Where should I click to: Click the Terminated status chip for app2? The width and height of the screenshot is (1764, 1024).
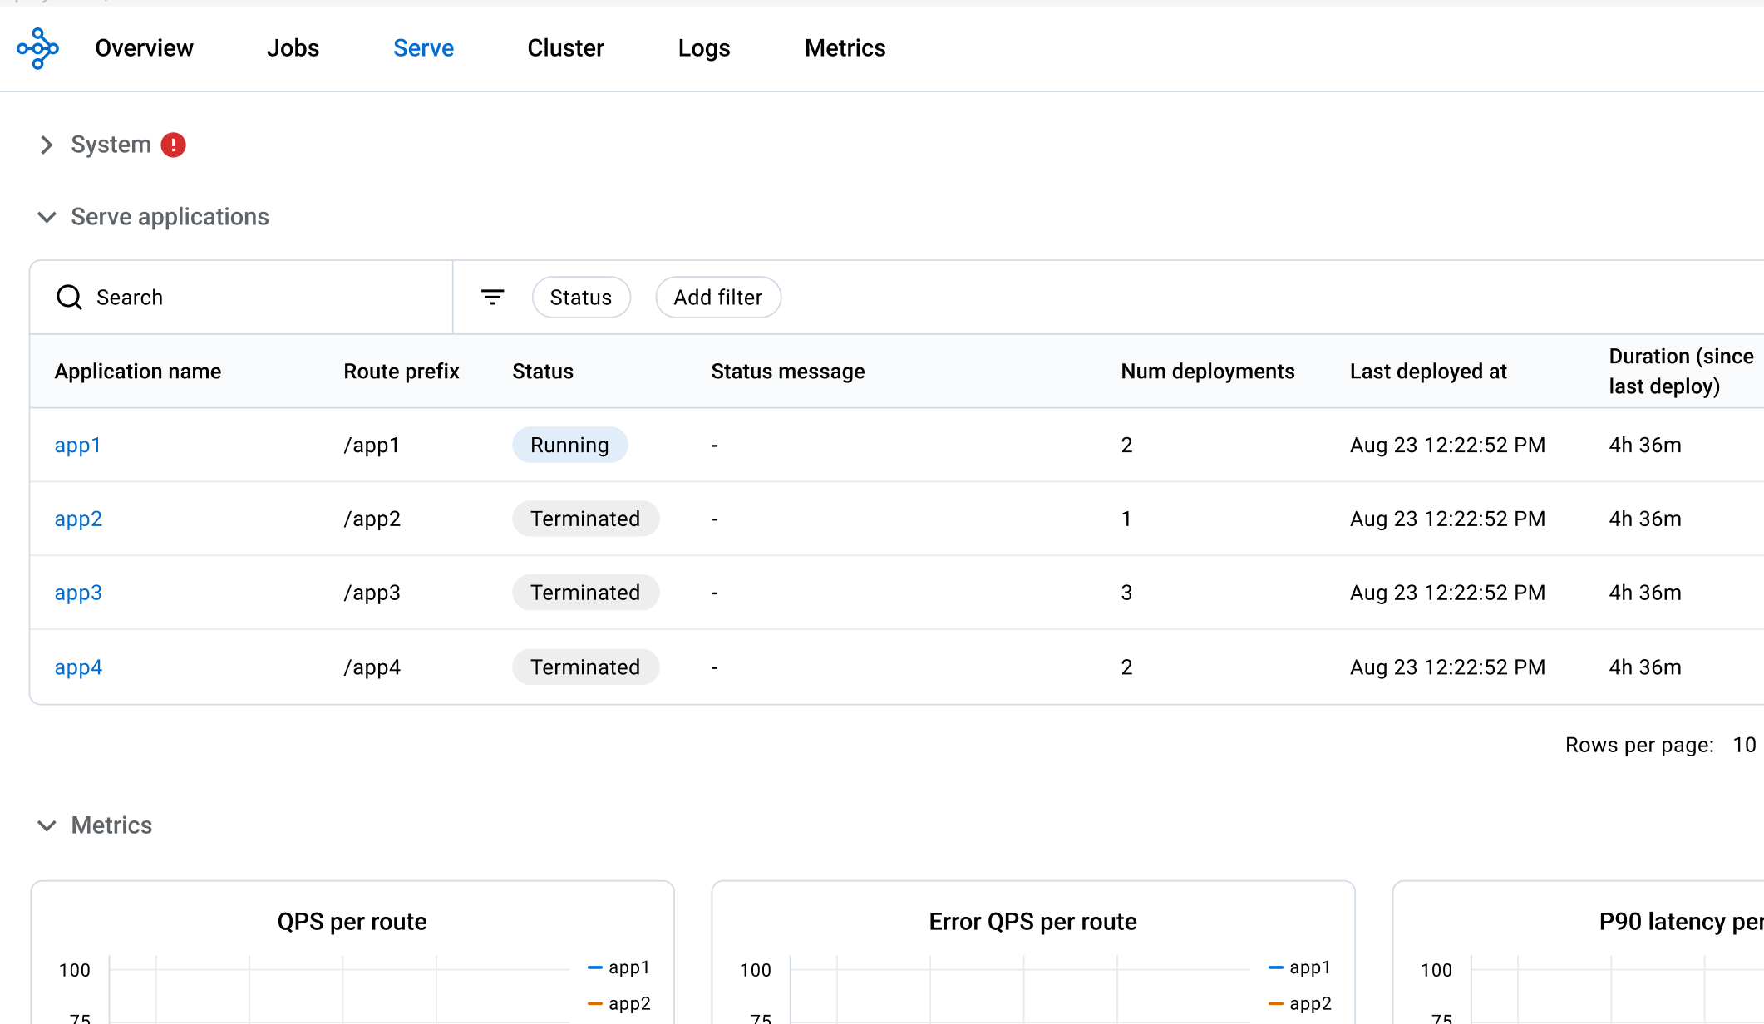585,518
